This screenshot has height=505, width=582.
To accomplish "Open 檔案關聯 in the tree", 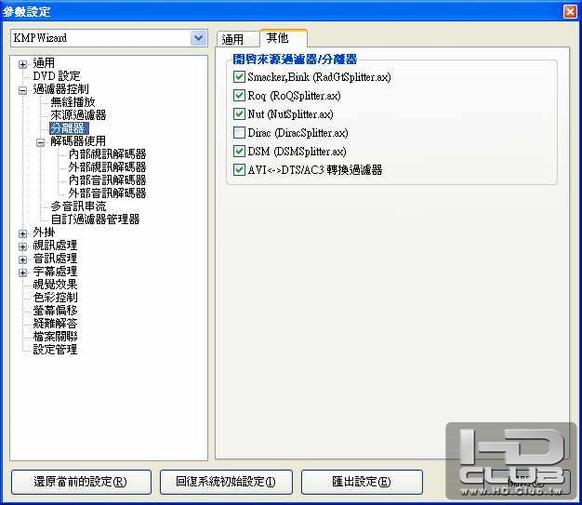I will coord(55,337).
